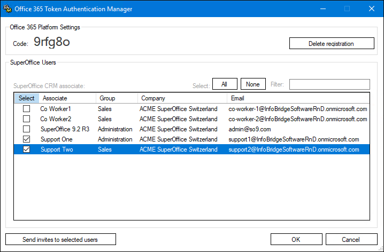
Task: Uncheck the Support Two checkbox
Action: [26, 149]
